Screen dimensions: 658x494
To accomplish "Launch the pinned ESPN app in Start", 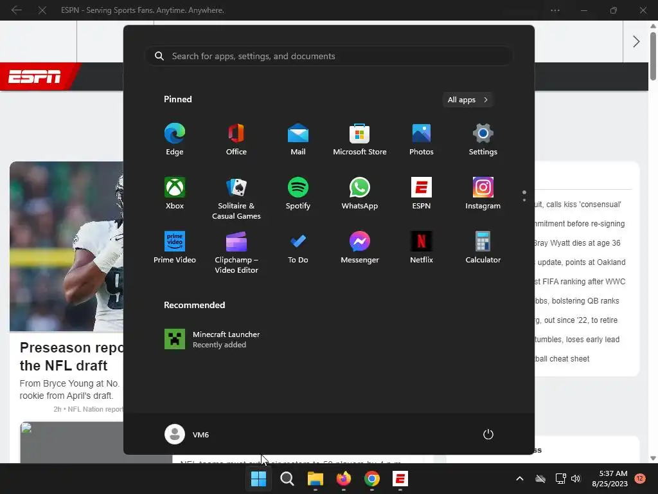I will click(x=422, y=193).
